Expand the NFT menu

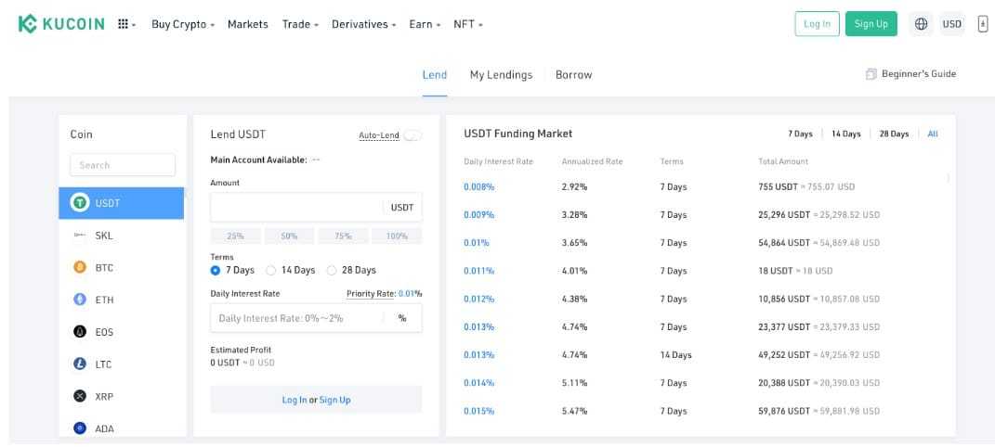point(467,24)
